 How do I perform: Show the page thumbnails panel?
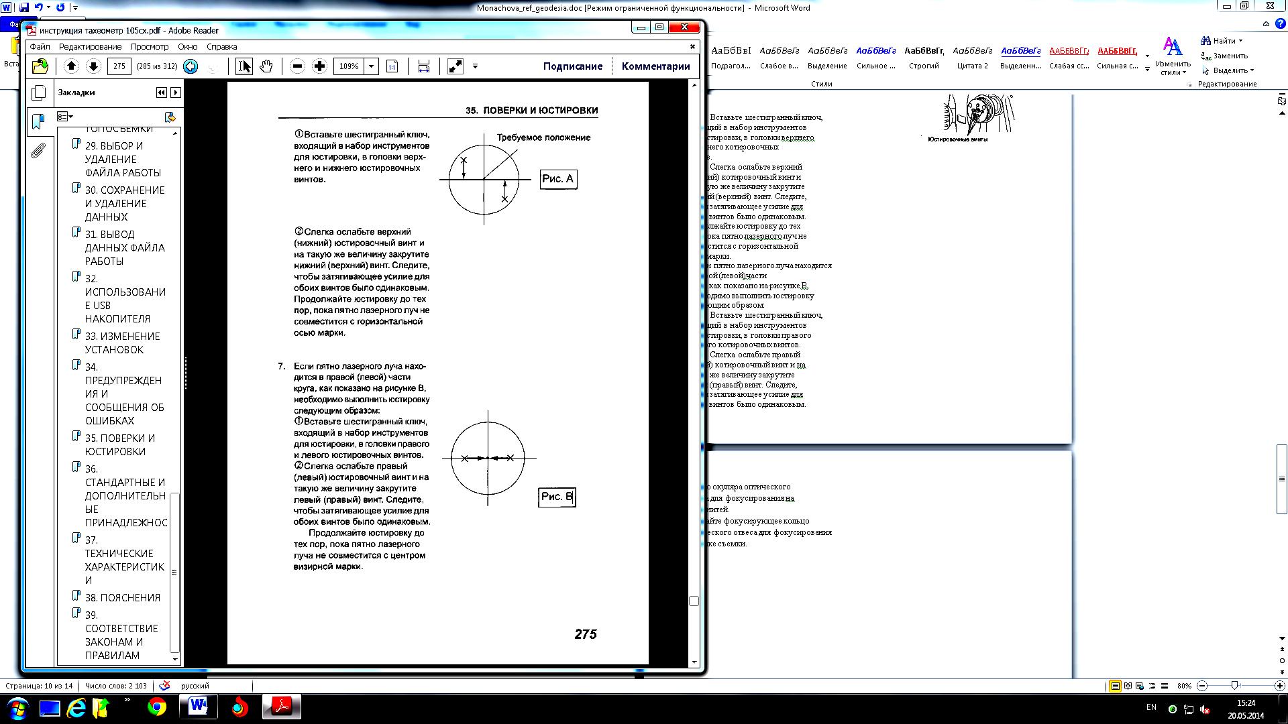39,93
